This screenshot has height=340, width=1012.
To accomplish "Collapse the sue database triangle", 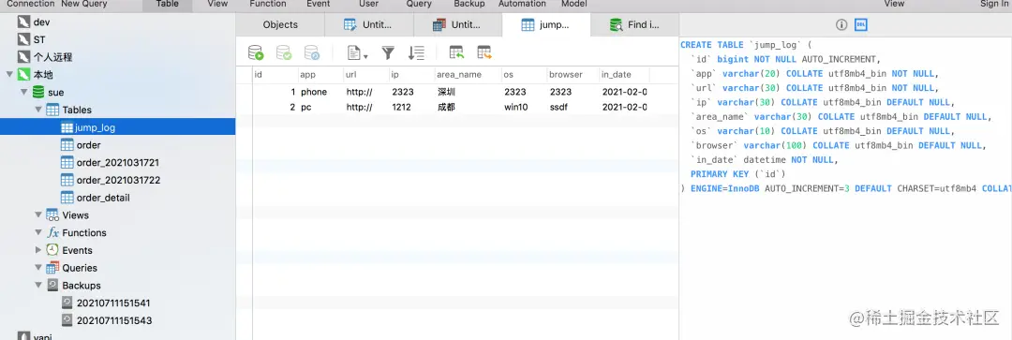I will [x=23, y=92].
